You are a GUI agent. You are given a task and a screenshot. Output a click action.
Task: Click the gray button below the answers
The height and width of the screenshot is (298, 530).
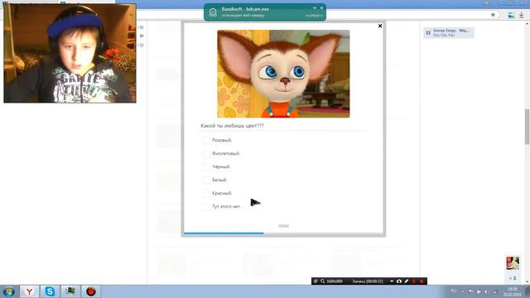click(x=283, y=226)
